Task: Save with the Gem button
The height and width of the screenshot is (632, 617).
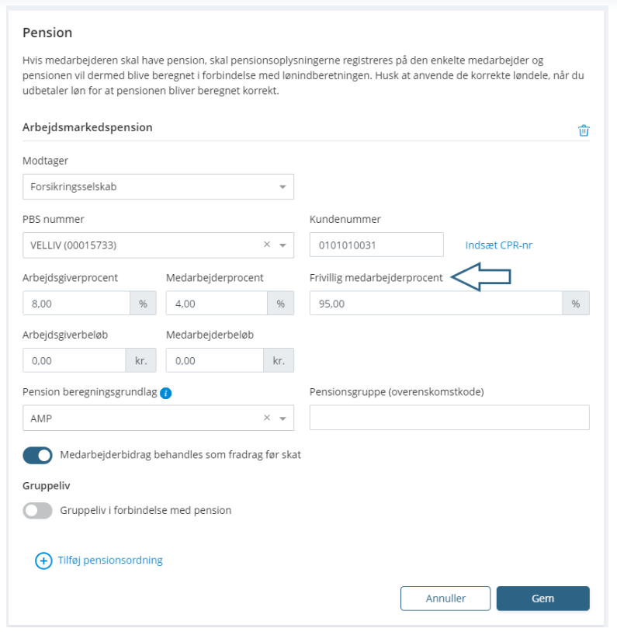Action: [x=542, y=599]
